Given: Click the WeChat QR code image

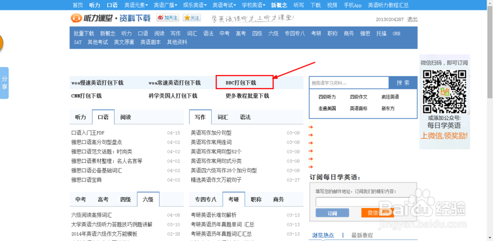Looking at the screenshot, I should click(x=444, y=91).
